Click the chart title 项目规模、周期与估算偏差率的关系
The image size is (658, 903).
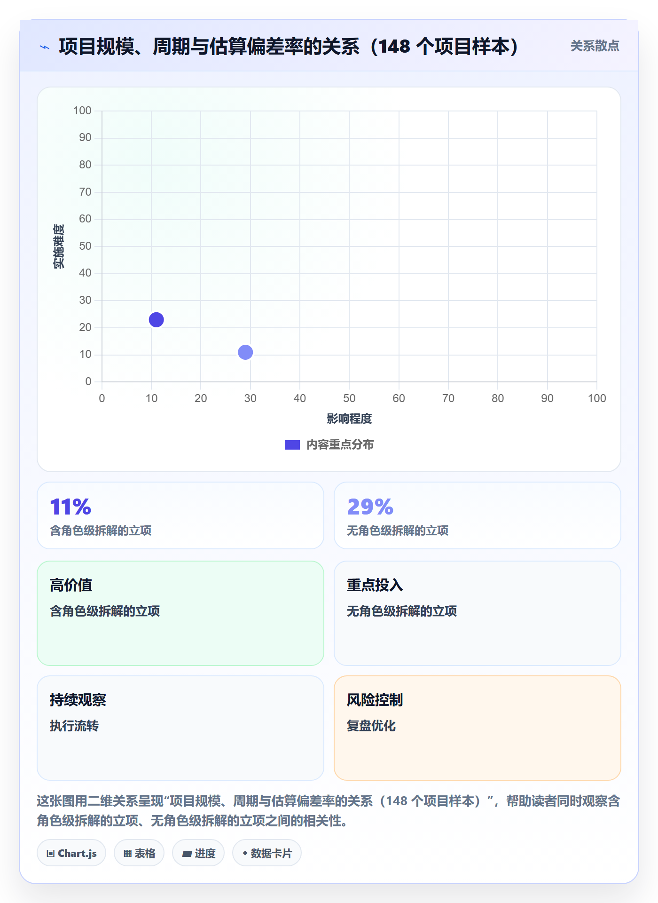click(289, 47)
